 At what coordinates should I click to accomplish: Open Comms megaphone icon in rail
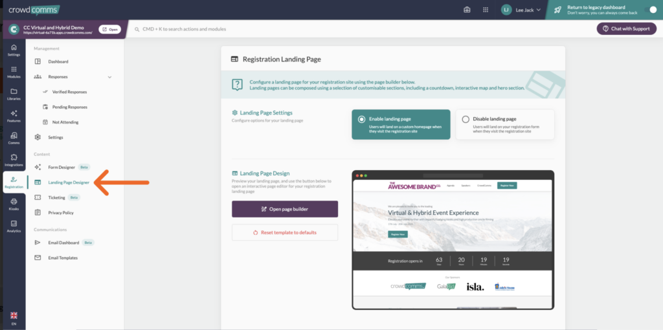tap(14, 138)
